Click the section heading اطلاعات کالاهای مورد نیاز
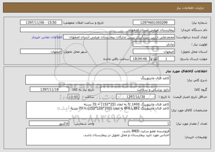The image size is (215, 152). click(186, 71)
